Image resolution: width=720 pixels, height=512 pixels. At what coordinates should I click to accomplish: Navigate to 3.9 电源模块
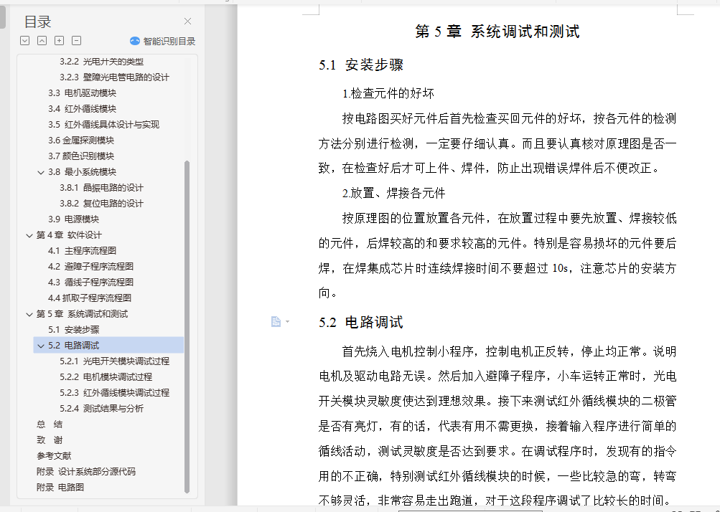(x=73, y=219)
